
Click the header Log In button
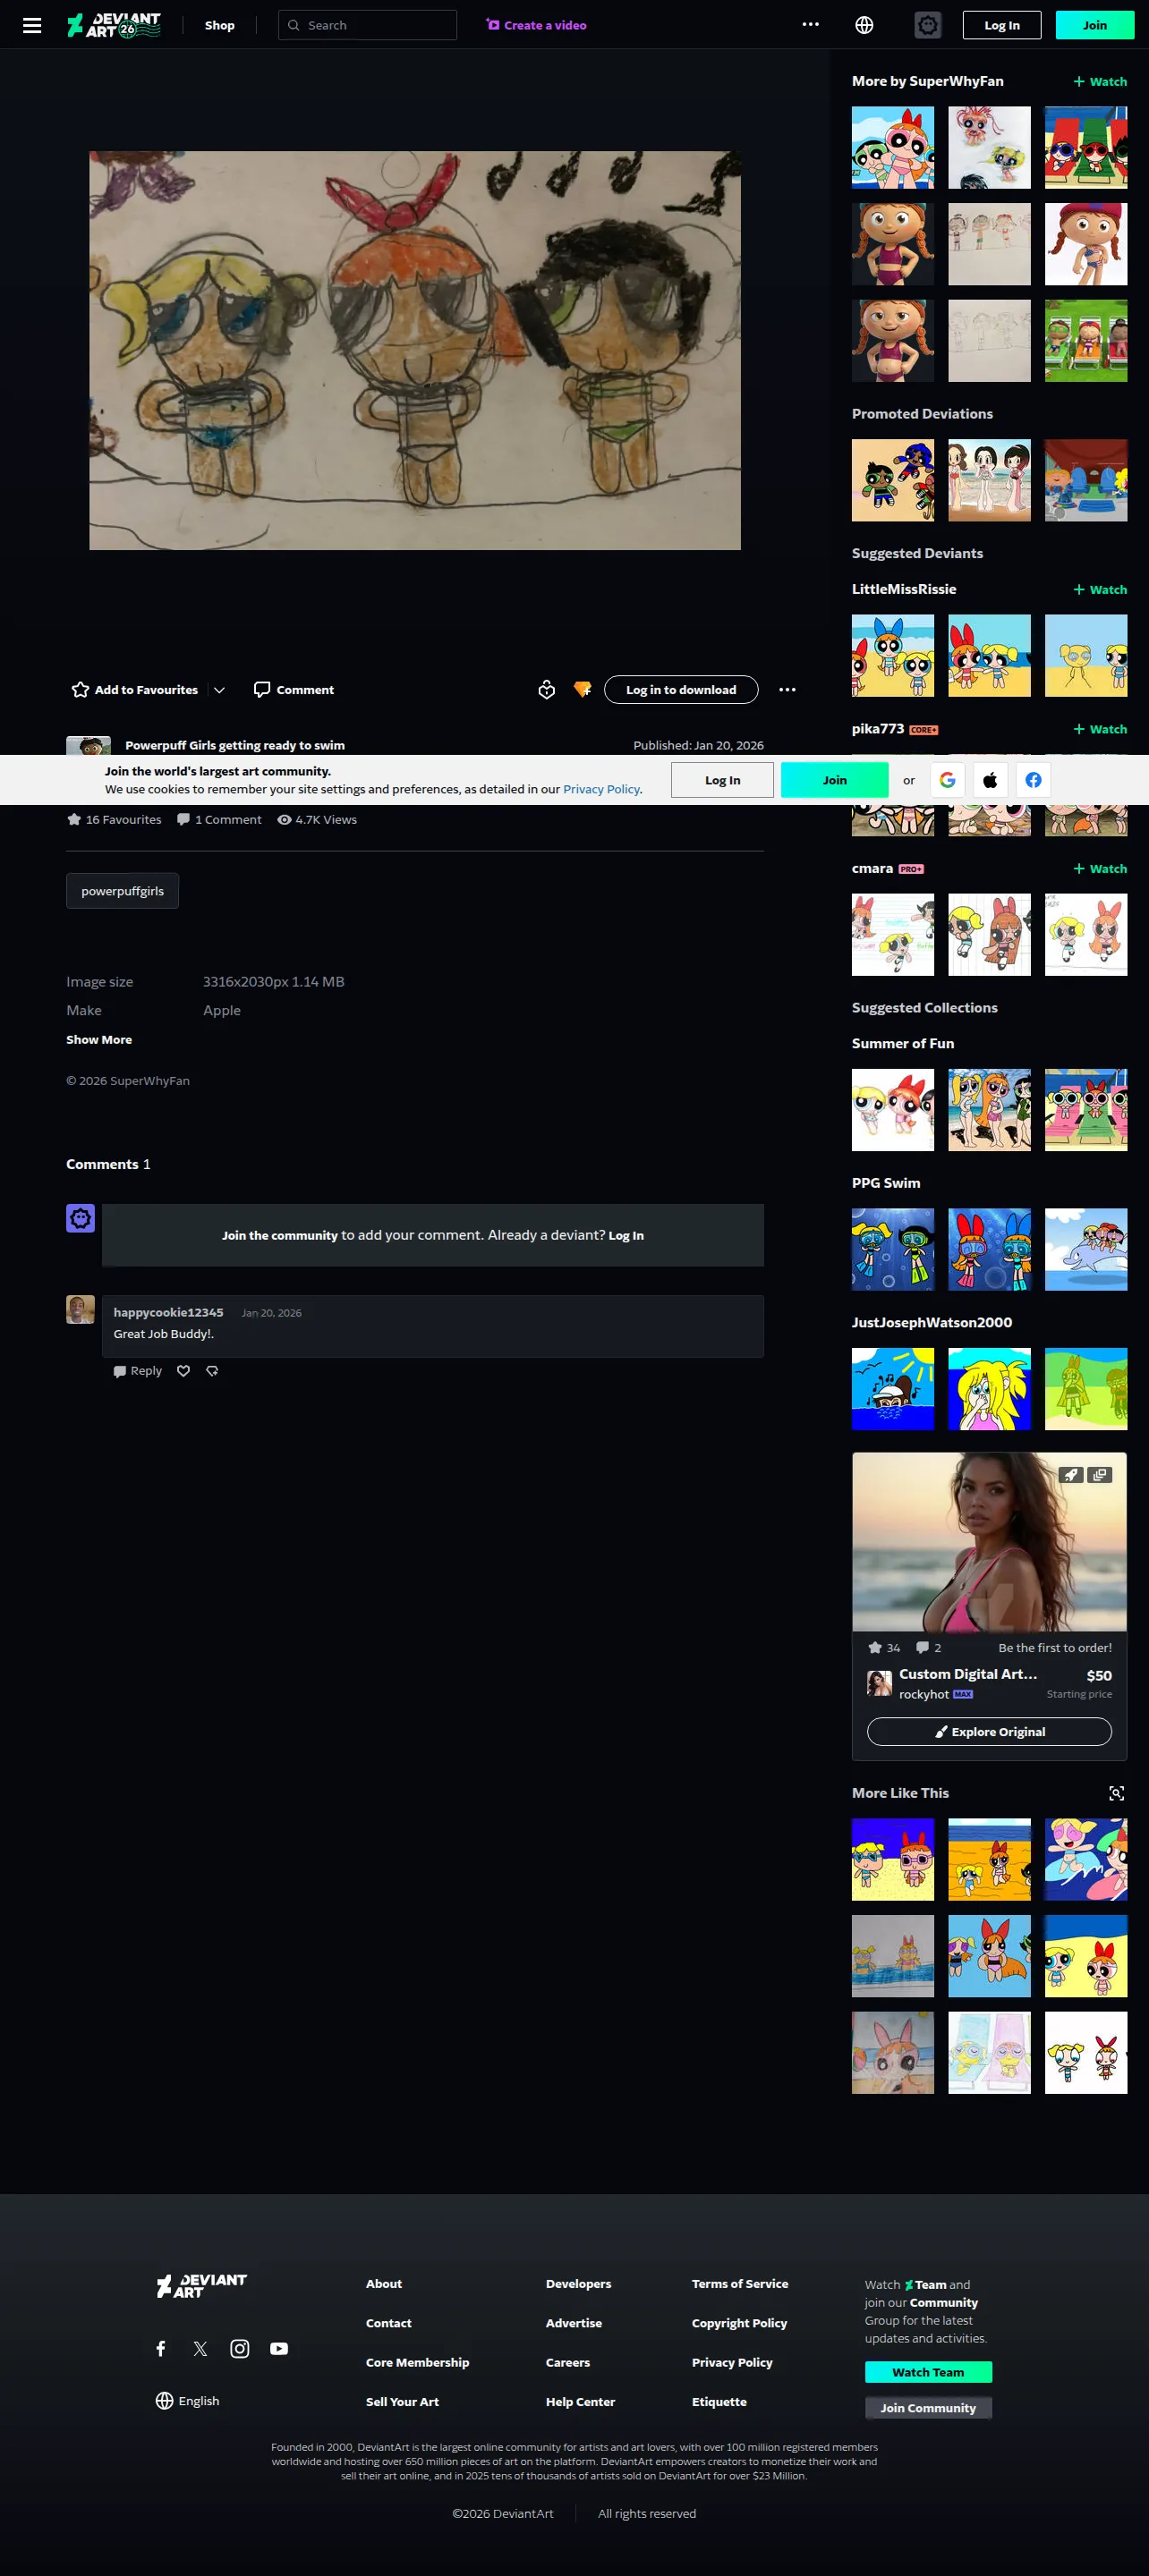[1002, 25]
